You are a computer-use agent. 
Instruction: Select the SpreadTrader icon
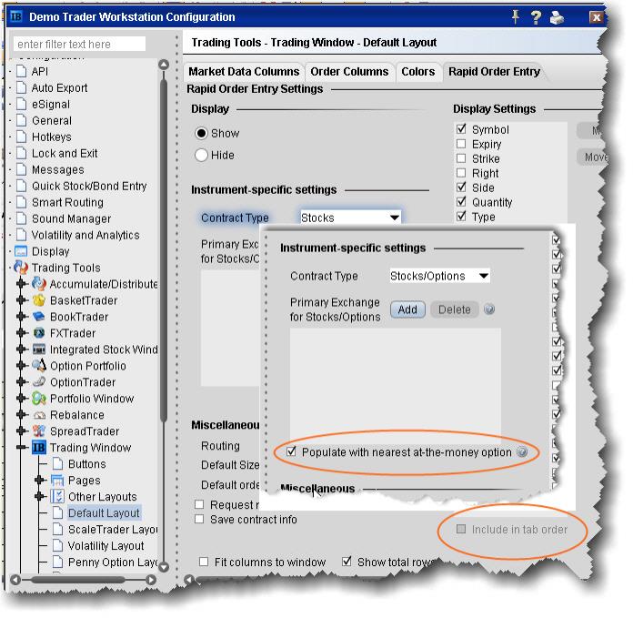pyautogui.click(x=39, y=431)
